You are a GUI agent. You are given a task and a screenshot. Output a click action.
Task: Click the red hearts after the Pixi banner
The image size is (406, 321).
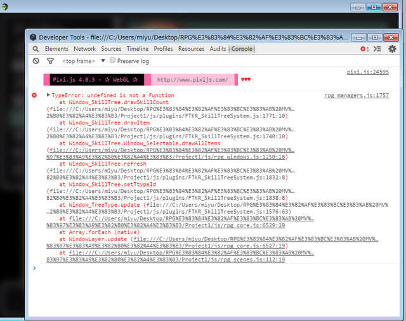(246, 79)
